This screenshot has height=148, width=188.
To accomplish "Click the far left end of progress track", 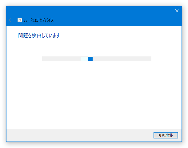I will 44,59.
